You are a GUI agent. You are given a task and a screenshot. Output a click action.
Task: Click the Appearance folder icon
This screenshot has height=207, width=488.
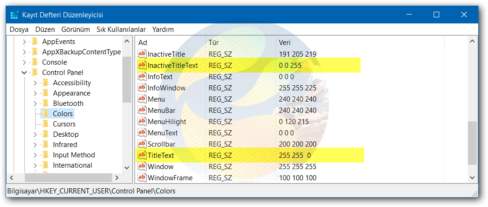click(x=46, y=93)
